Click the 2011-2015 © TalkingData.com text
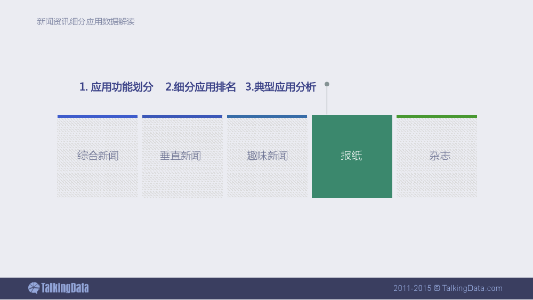533x300 pixels. click(x=448, y=288)
